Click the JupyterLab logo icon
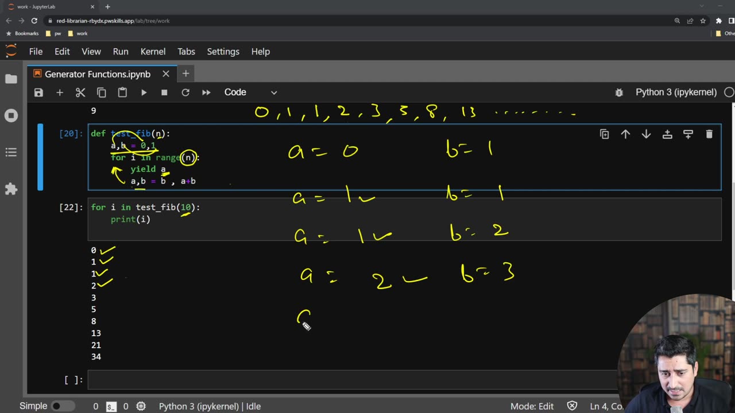 11,51
